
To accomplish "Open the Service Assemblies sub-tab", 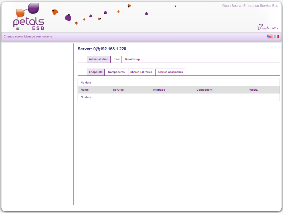I will click(x=170, y=72).
